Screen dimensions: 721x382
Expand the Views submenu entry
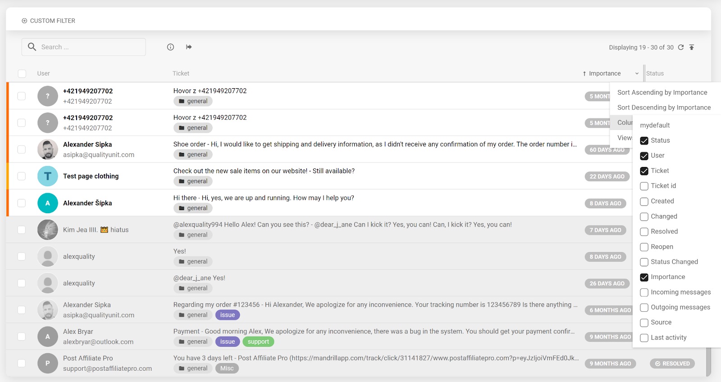point(624,138)
